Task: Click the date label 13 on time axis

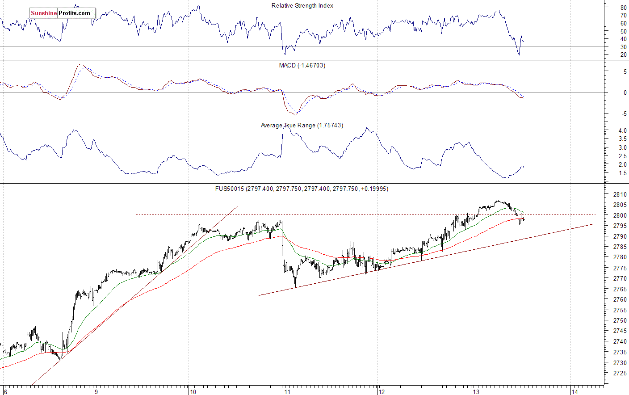Action: click(x=476, y=392)
